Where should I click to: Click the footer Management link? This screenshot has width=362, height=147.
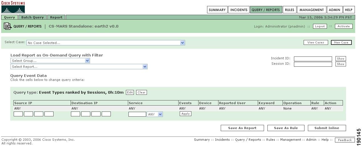(x=291, y=140)
